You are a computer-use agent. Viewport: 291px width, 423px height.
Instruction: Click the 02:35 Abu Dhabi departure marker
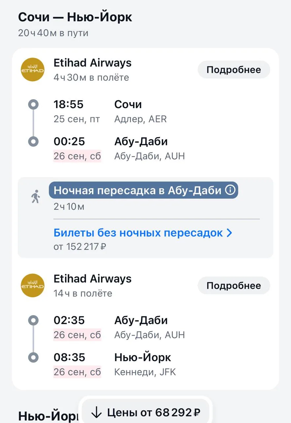click(33, 320)
